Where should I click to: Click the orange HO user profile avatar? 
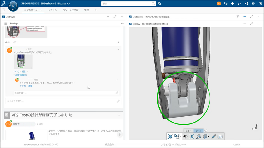pyautogui.click(x=219, y=3)
